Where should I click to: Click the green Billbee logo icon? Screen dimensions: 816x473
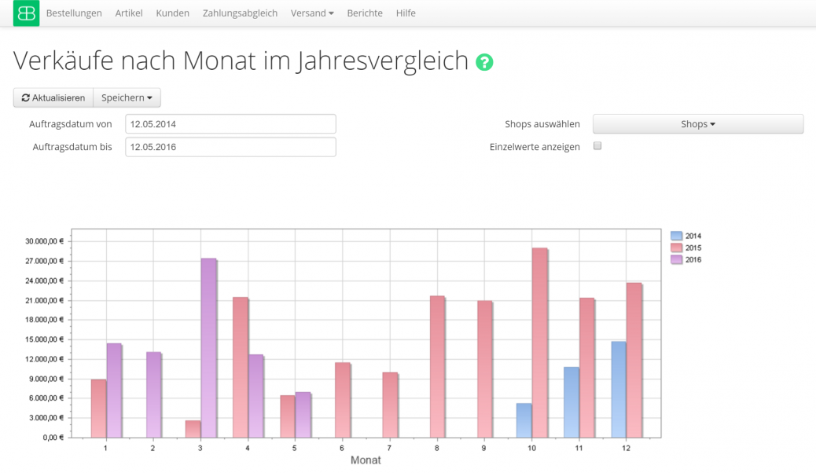pos(26,13)
